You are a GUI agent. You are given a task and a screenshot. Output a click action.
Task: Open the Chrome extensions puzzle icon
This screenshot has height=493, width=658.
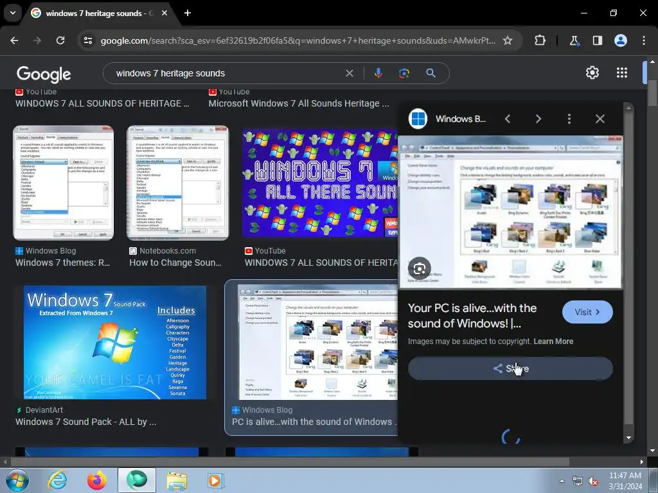540,40
